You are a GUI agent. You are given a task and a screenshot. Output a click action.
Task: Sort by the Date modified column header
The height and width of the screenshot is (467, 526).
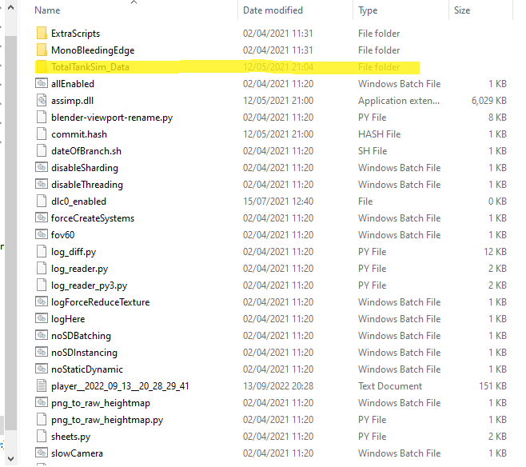(x=273, y=10)
